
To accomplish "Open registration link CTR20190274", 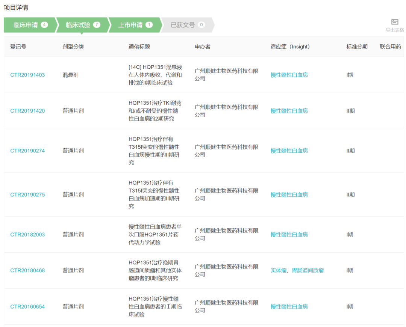I will [27, 151].
